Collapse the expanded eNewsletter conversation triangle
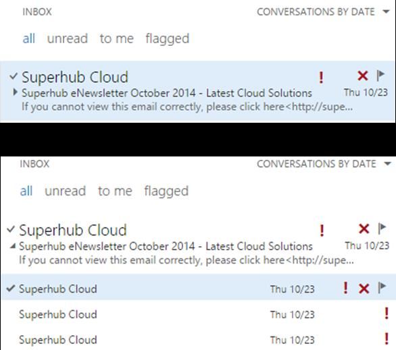The height and width of the screenshot is (350, 396). coord(13,246)
